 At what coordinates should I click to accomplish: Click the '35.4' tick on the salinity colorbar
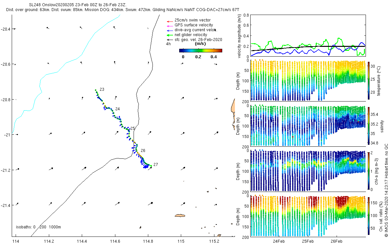click(x=374, y=114)
